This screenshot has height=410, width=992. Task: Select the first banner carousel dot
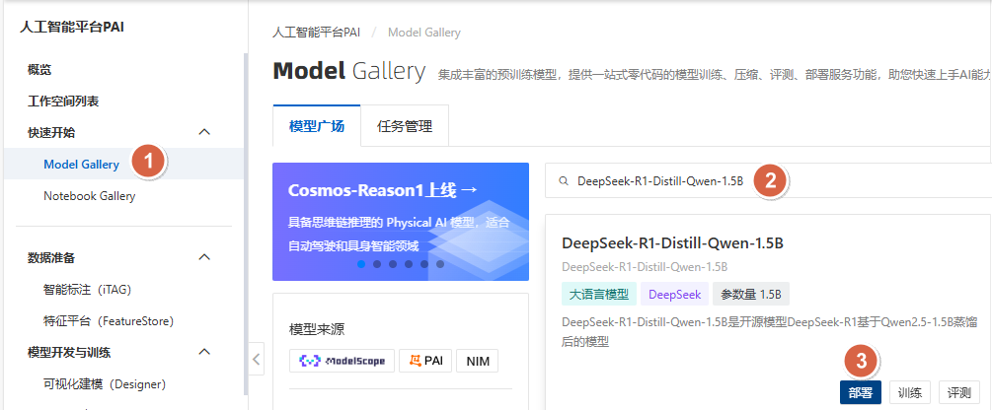click(361, 264)
